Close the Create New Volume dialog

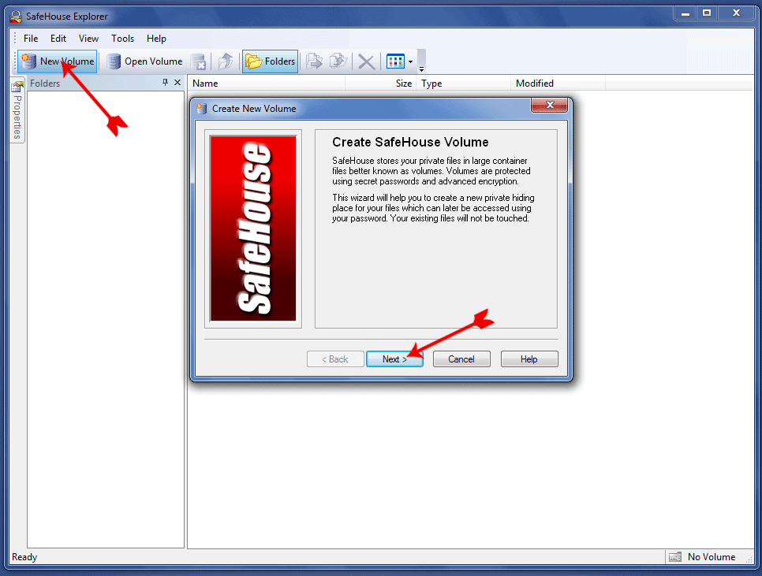(549, 105)
